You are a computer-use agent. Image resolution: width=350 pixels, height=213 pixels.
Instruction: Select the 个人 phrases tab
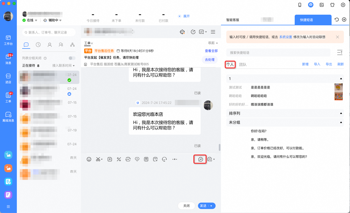pyautogui.click(x=230, y=64)
